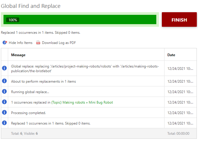Click info icon on final Replaced summary row

(x=4, y=123)
